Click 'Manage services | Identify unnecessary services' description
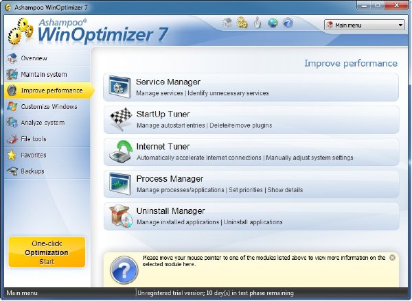 (x=203, y=93)
